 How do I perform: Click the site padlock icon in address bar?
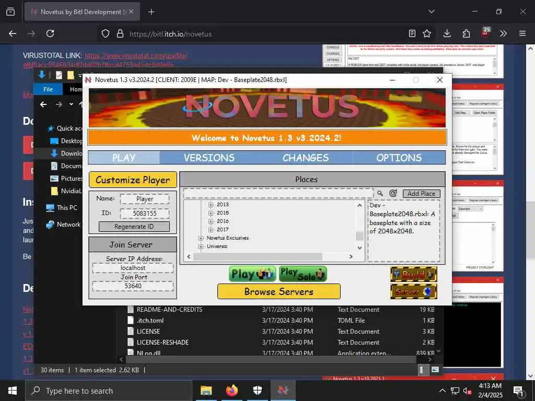pyautogui.click(x=120, y=33)
